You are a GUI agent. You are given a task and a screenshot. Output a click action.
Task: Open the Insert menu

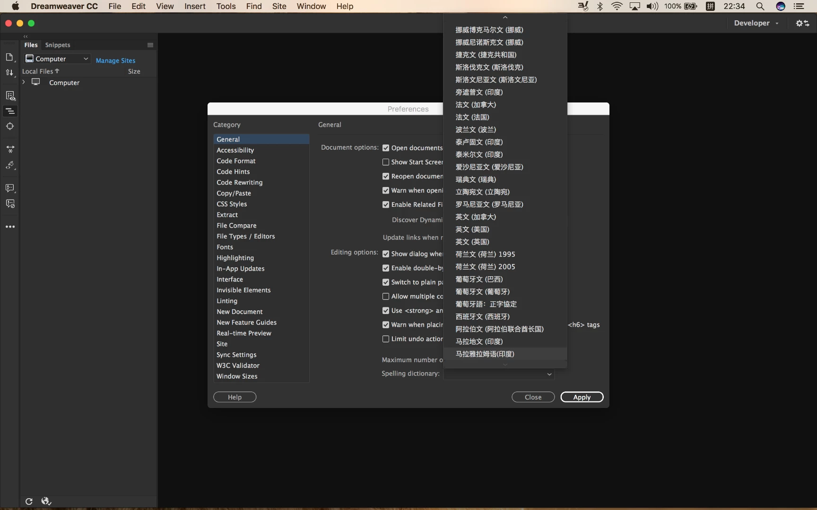coord(195,6)
